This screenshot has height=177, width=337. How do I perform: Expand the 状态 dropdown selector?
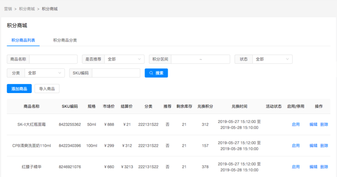pyautogui.click(x=272, y=59)
